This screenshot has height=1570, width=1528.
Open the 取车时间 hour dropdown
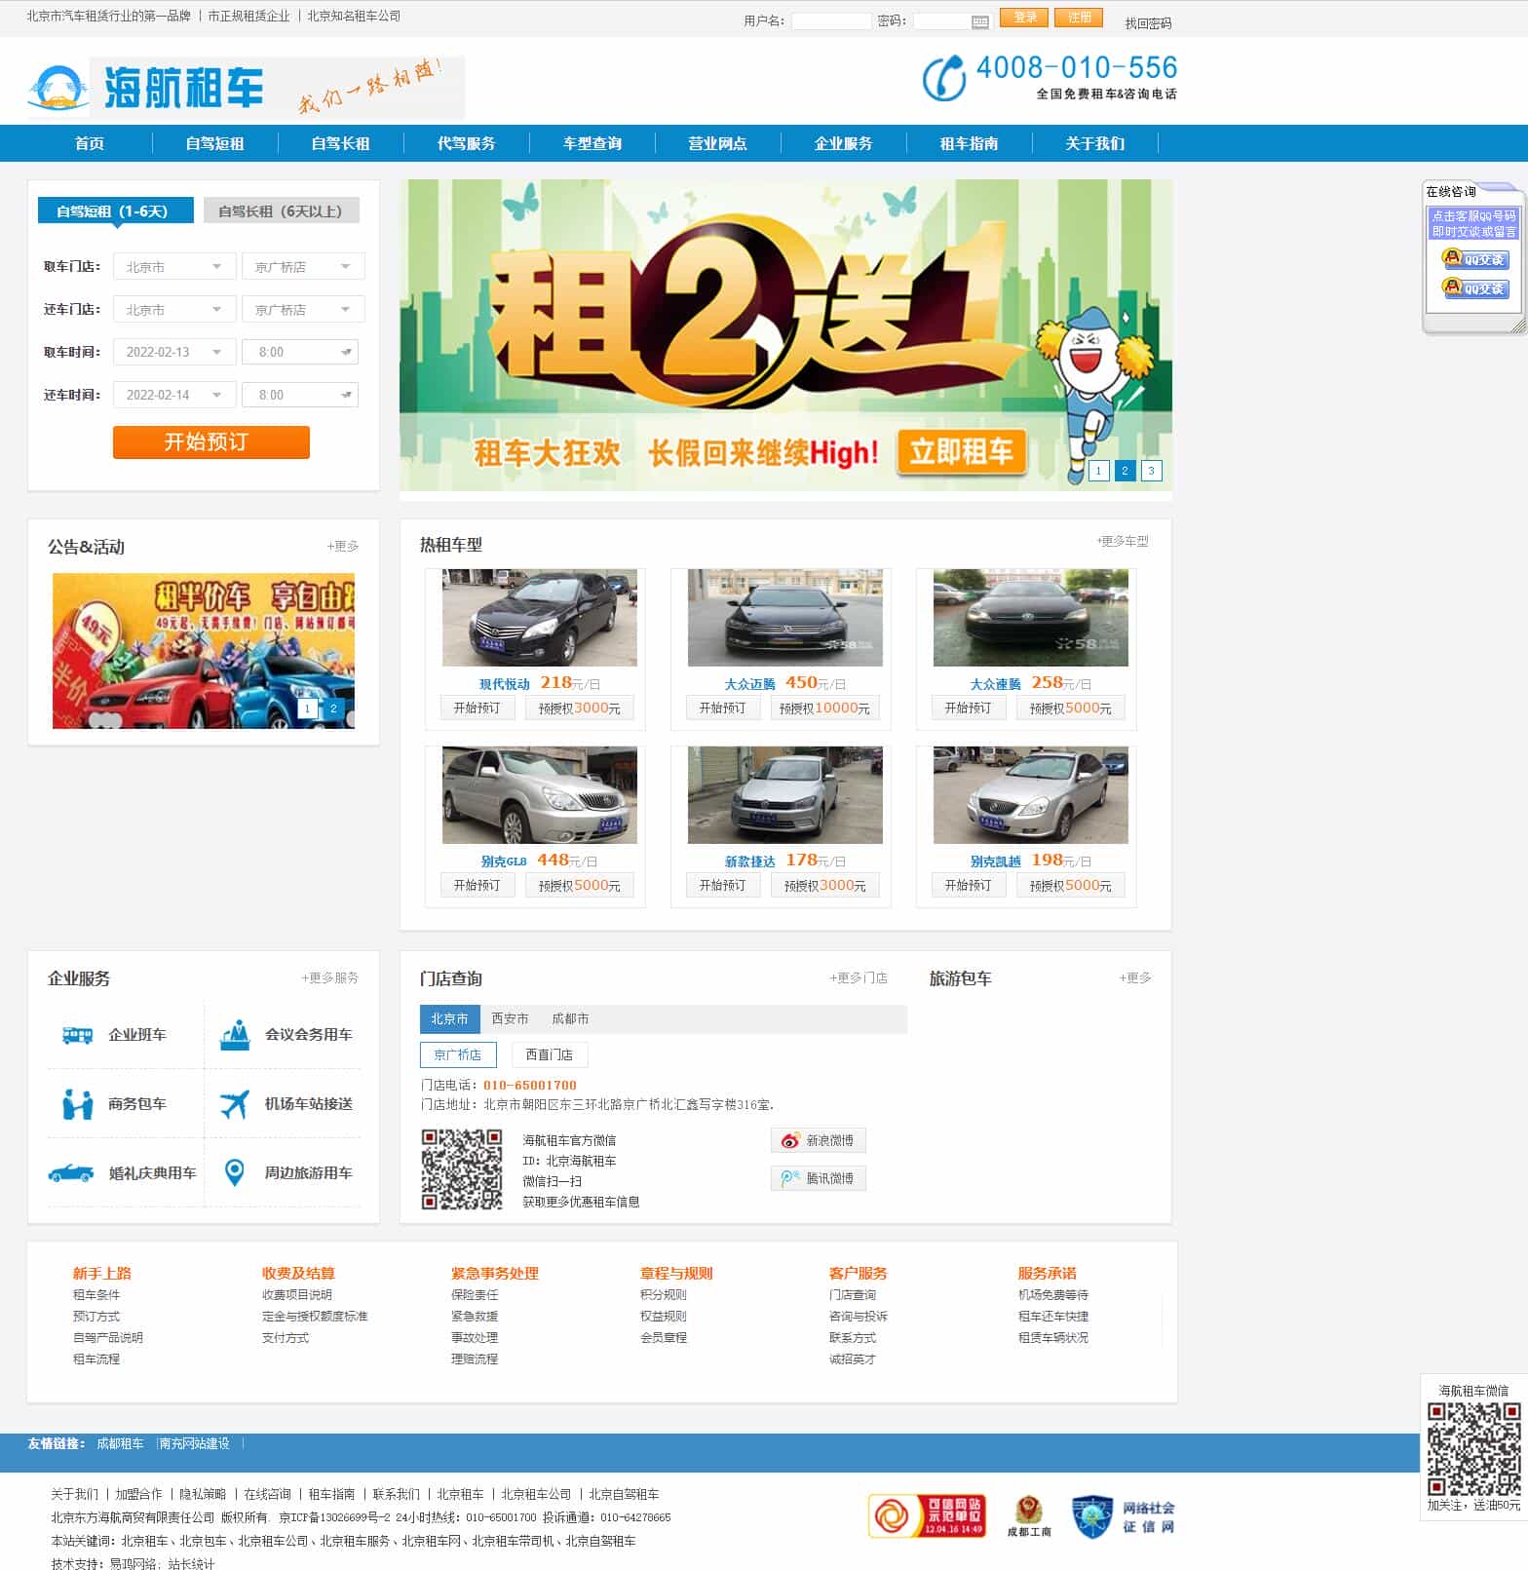(300, 353)
